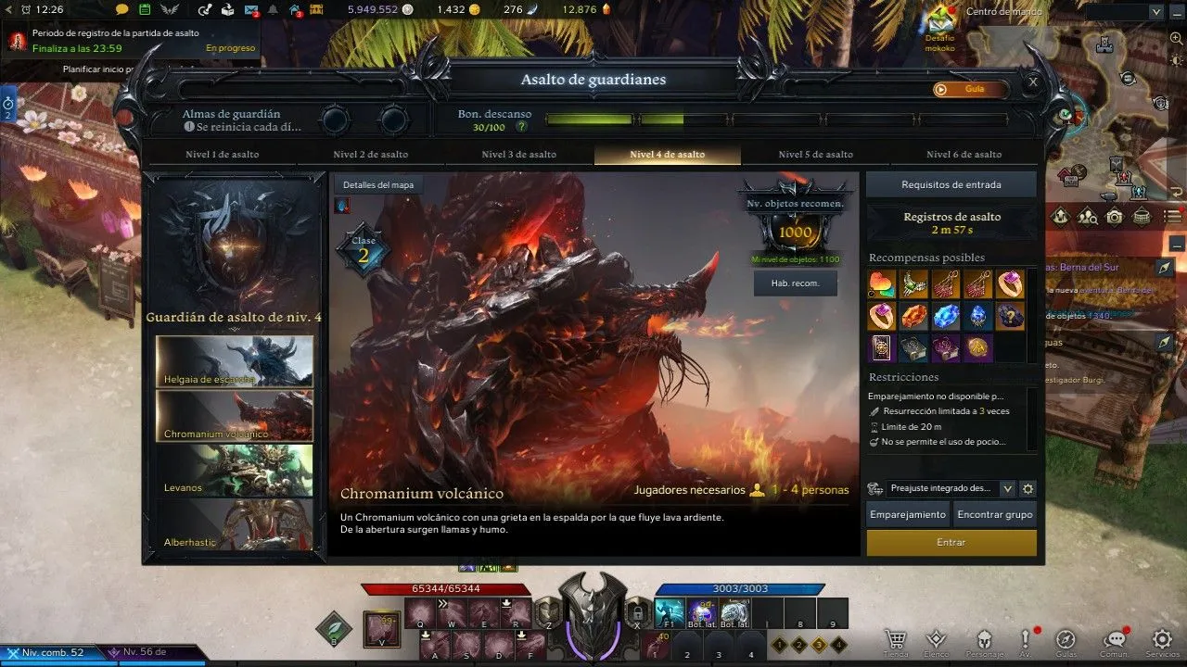
Task: Click the question mark chest reward icon
Action: point(1010,316)
